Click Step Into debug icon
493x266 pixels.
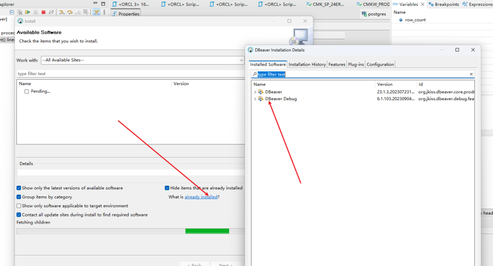(x=62, y=12)
